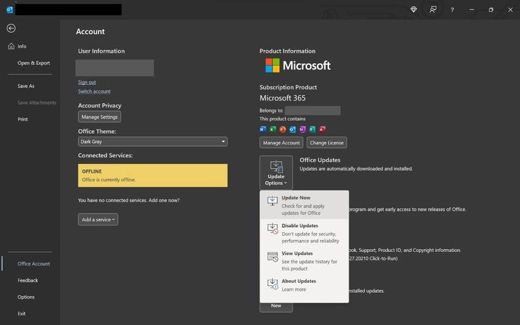Click the Access app icon
The image size is (520, 325).
[322, 129]
